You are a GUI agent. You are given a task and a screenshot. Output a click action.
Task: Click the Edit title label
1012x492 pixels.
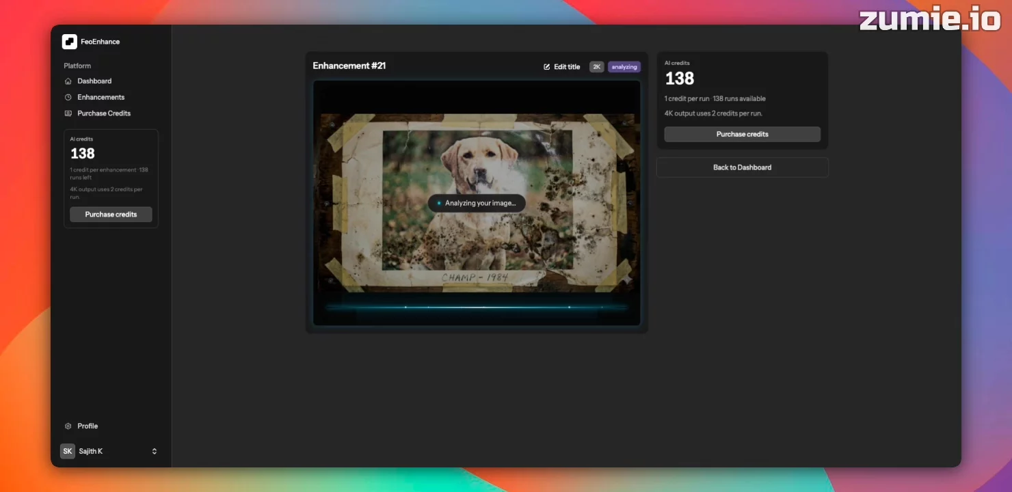pos(567,67)
